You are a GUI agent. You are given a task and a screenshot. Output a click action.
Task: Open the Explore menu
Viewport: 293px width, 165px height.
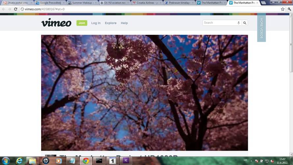pos(111,23)
